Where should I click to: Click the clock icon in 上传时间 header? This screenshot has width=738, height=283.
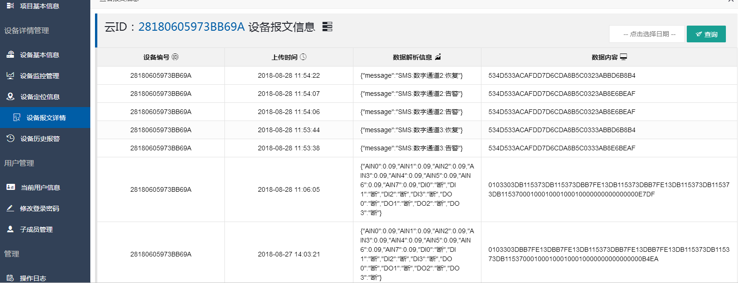coord(303,57)
